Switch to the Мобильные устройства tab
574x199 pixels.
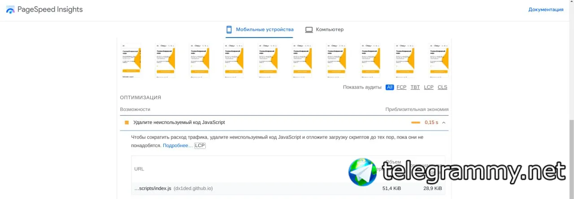[265, 30]
